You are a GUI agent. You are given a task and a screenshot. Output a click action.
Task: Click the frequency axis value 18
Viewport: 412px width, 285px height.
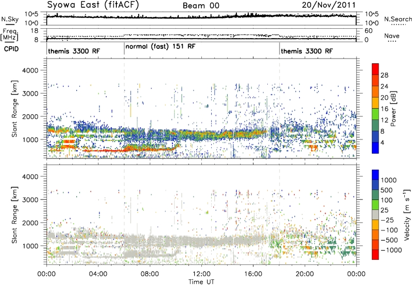tap(35, 31)
